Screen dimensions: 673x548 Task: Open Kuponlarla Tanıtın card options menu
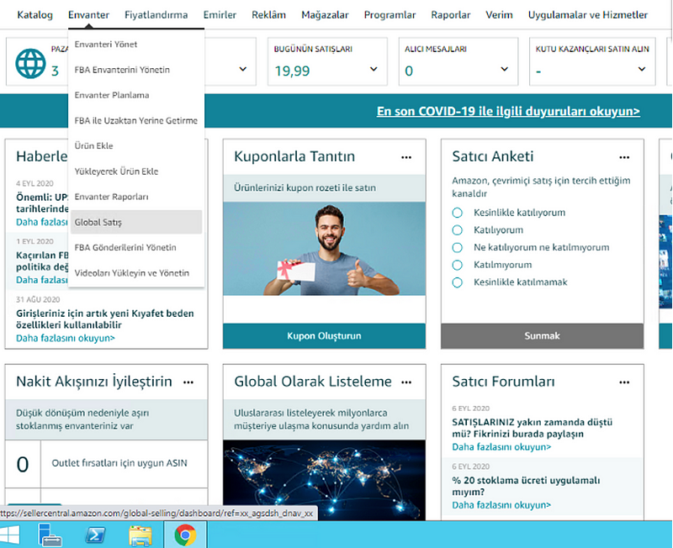point(406,157)
